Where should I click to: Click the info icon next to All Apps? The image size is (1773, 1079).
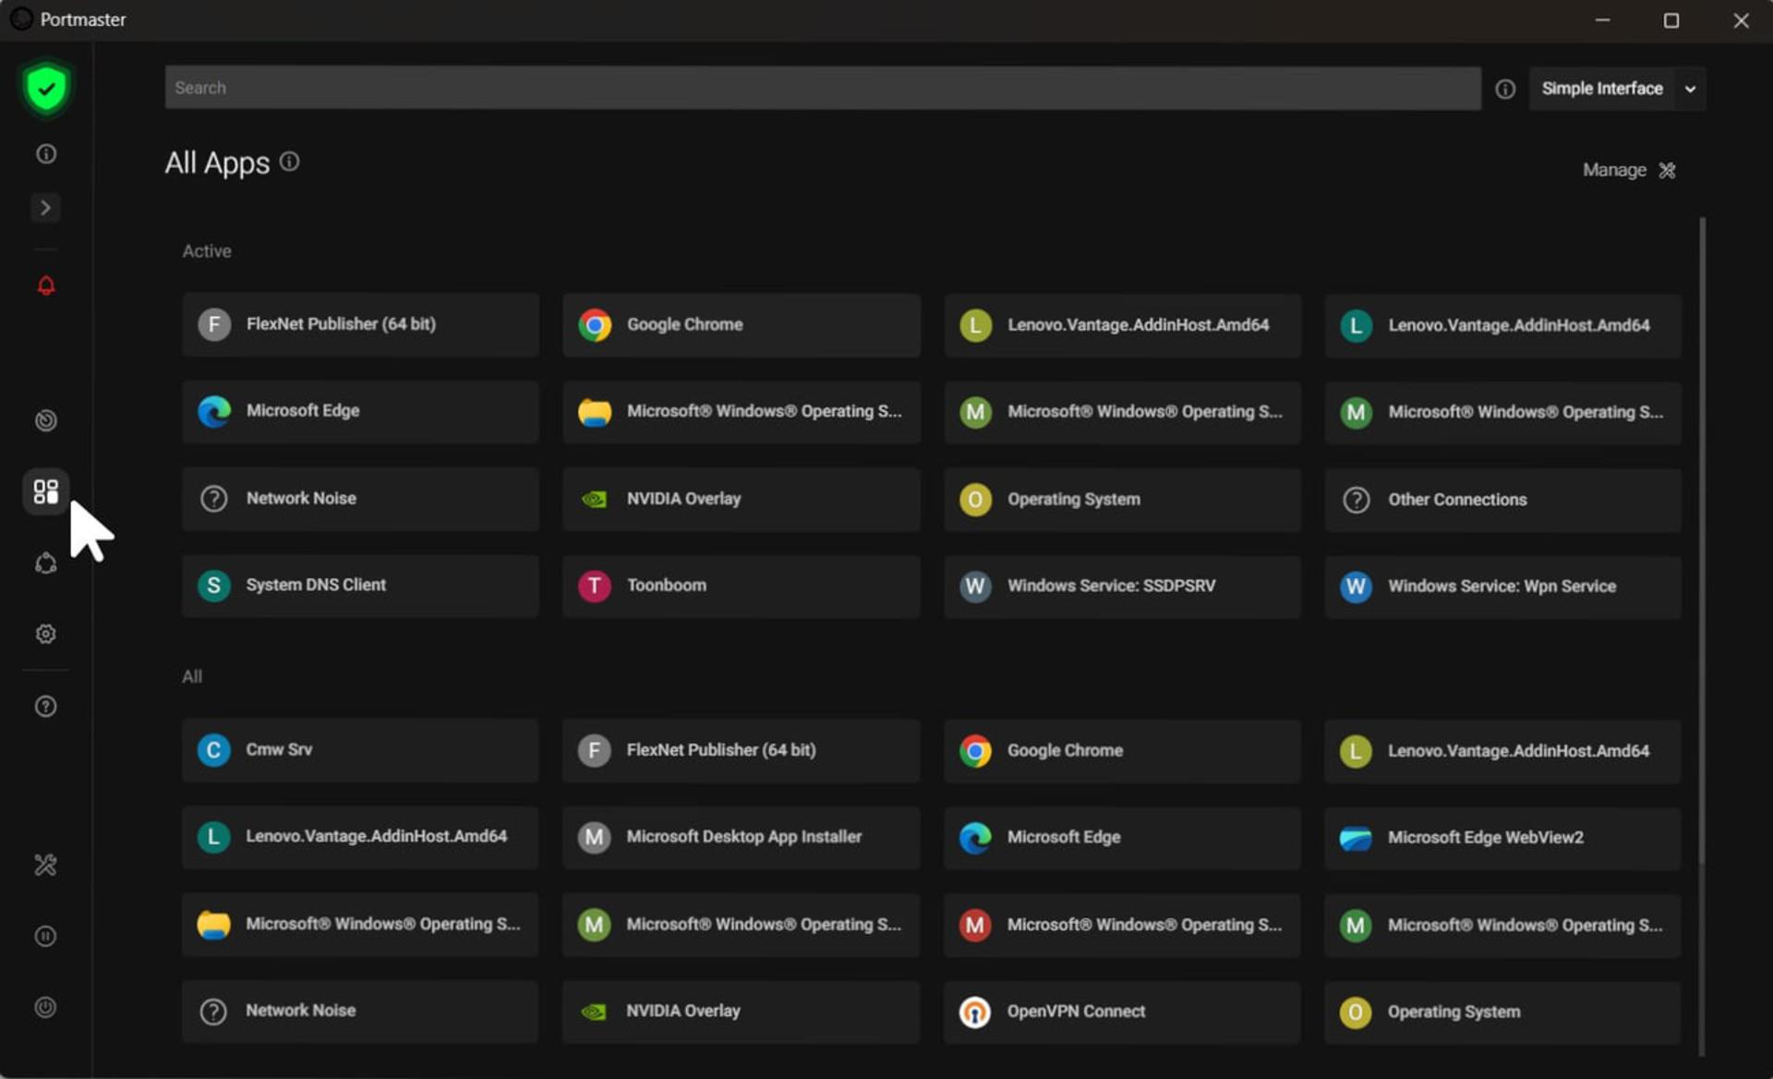pos(289,162)
